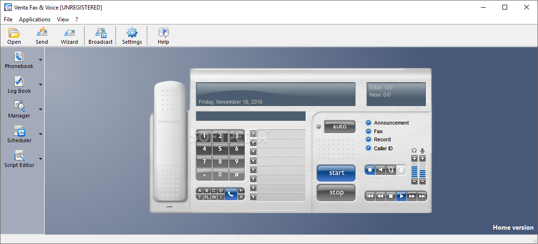The image size is (538, 244).
Task: Click the keypad # key
Action: 237,175
